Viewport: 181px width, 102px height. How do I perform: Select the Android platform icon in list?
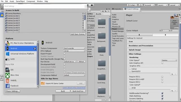click(x=8, y=48)
